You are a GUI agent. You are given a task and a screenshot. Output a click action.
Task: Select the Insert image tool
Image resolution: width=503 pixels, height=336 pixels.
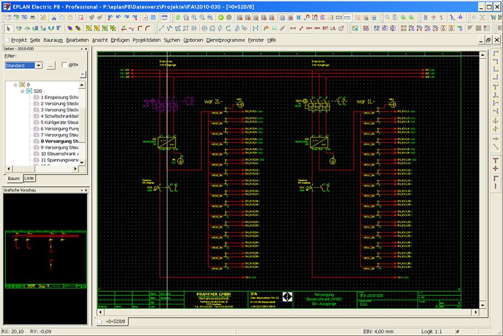click(x=274, y=28)
